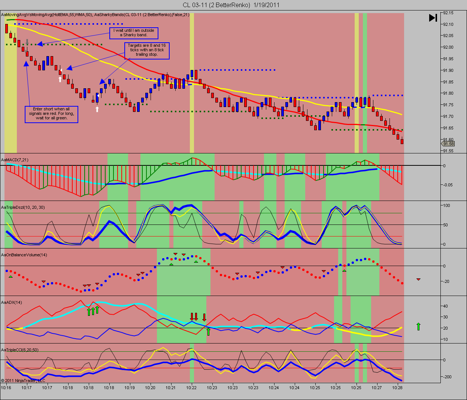Click the 92.00 price axis label
The image size is (467, 400).
tap(448, 47)
